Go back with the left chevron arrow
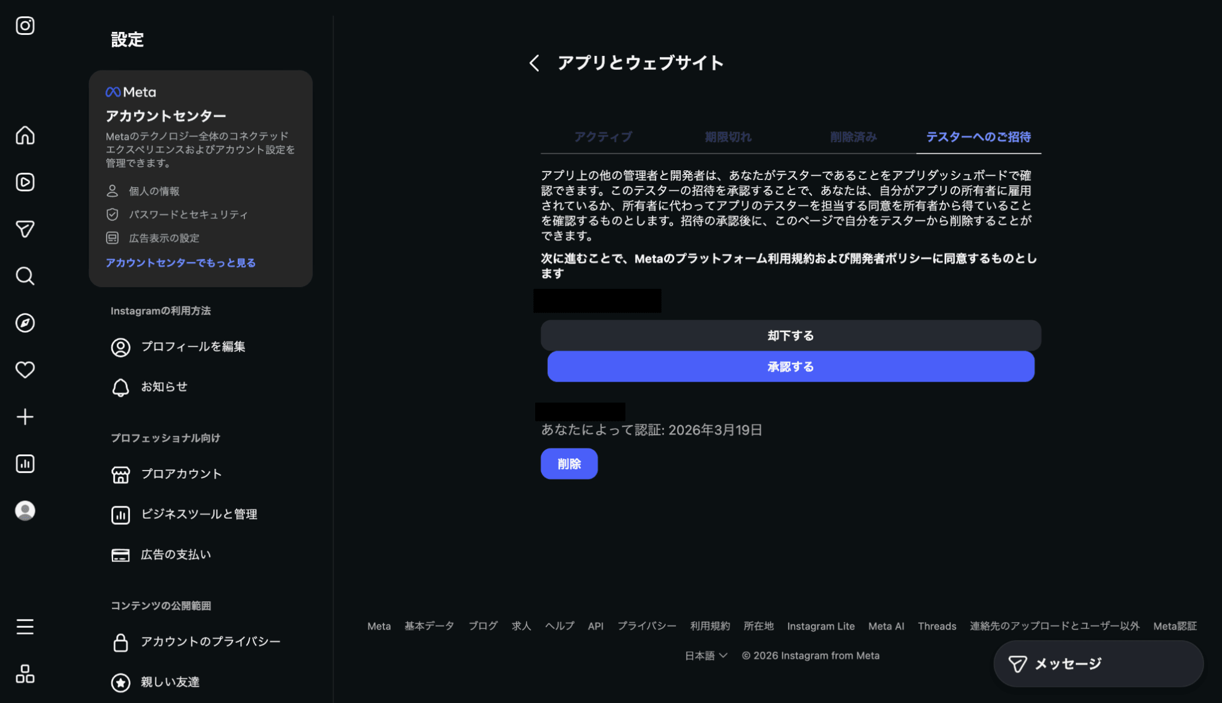Viewport: 1222px width, 703px height. click(x=534, y=63)
